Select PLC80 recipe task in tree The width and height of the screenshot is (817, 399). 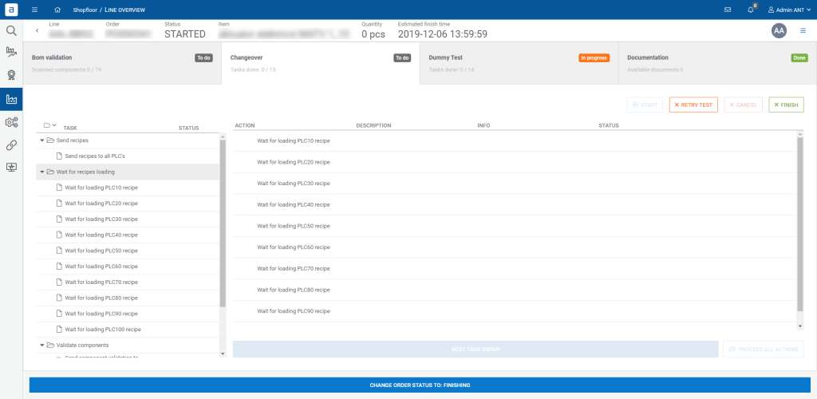click(x=128, y=298)
